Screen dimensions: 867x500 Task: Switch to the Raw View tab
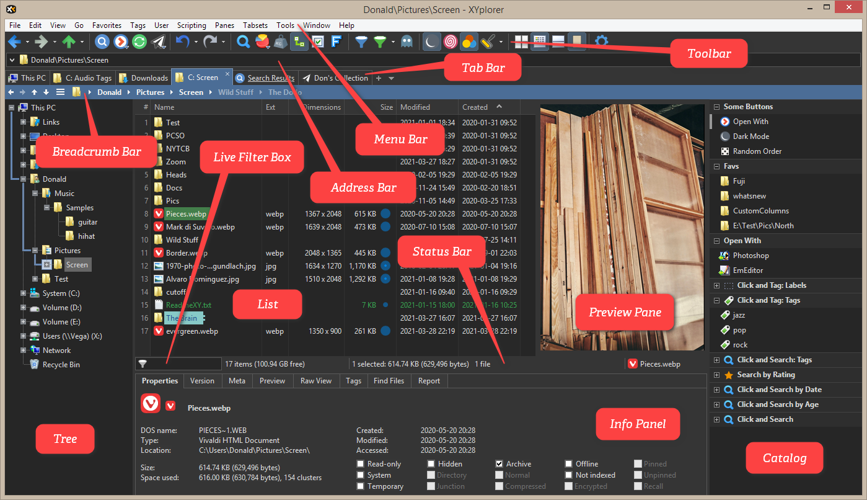coord(315,381)
